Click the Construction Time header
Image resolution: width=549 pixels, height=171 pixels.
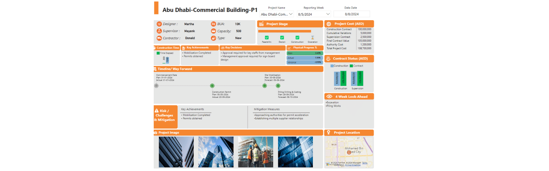click(167, 48)
